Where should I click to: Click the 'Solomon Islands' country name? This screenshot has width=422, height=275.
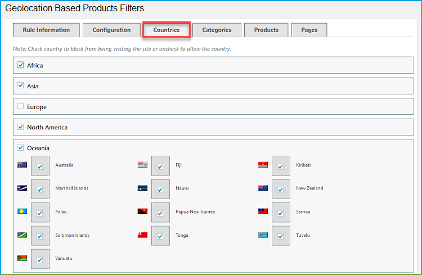tap(73, 235)
